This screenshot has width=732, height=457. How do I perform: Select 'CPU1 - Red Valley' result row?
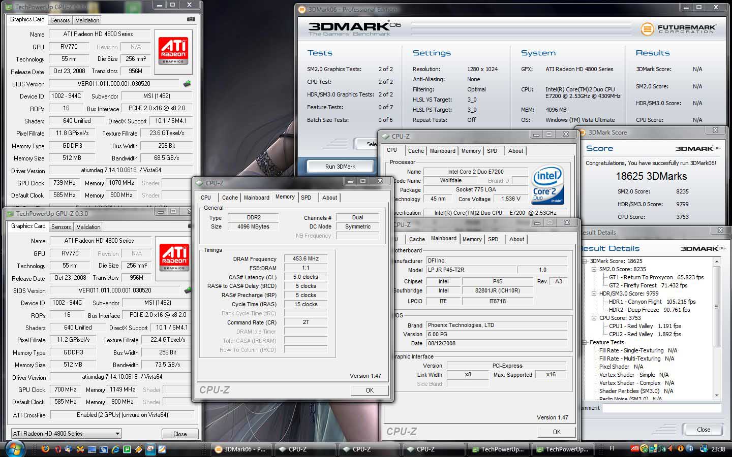pos(645,326)
